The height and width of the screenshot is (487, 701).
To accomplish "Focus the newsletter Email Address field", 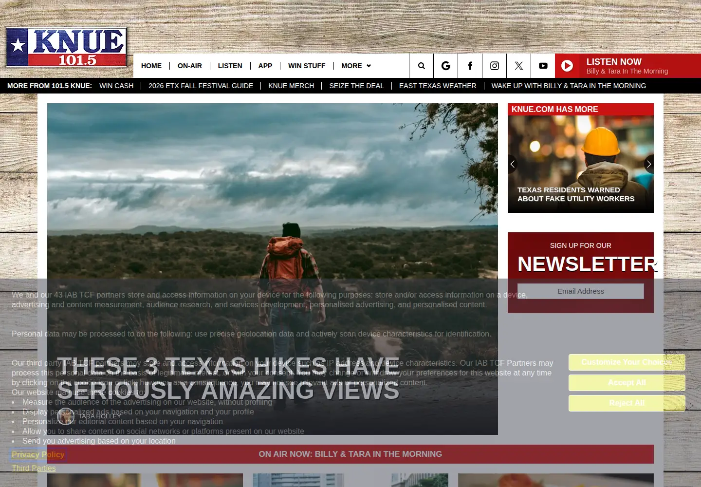I will click(580, 291).
